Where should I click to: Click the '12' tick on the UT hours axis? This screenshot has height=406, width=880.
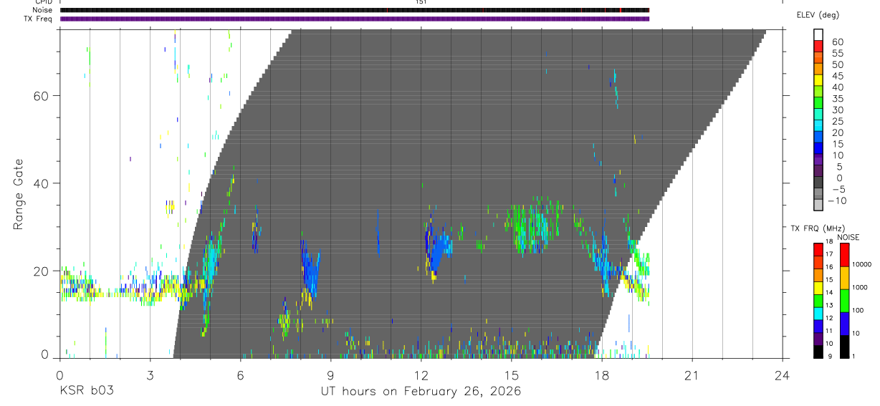point(421,374)
